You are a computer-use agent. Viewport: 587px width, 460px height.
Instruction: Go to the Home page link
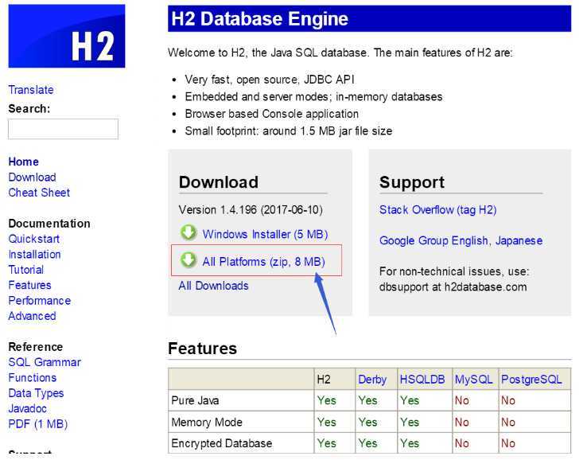(24, 162)
